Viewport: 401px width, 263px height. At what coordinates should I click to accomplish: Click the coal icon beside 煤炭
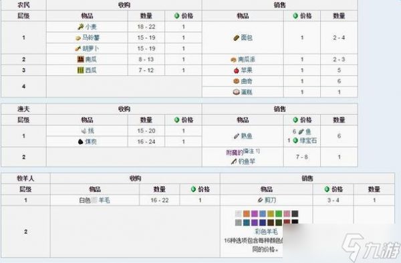81,142
